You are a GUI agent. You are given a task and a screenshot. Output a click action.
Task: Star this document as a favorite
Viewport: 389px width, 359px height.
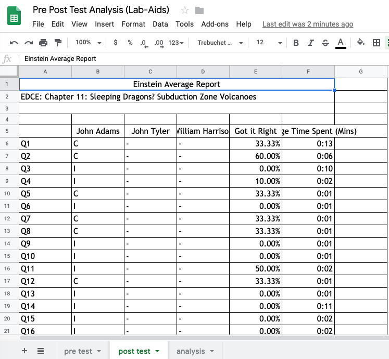pyautogui.click(x=184, y=10)
